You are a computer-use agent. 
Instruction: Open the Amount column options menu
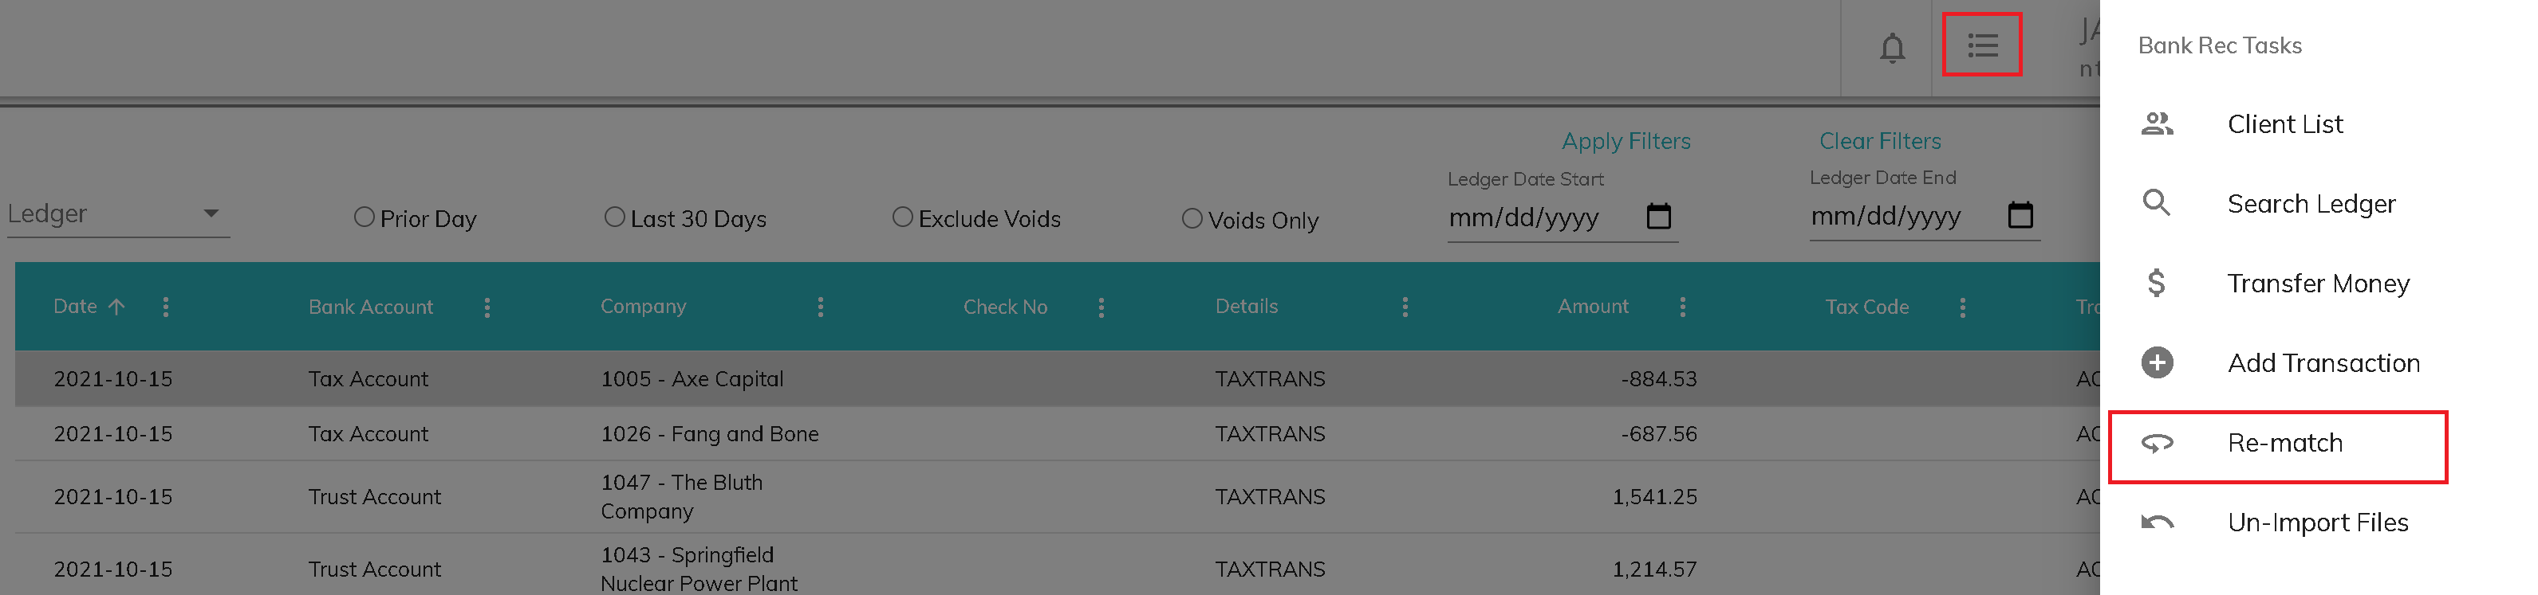click(x=1683, y=307)
